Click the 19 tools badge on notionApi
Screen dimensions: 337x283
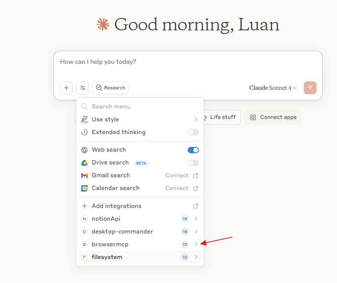[185, 219]
